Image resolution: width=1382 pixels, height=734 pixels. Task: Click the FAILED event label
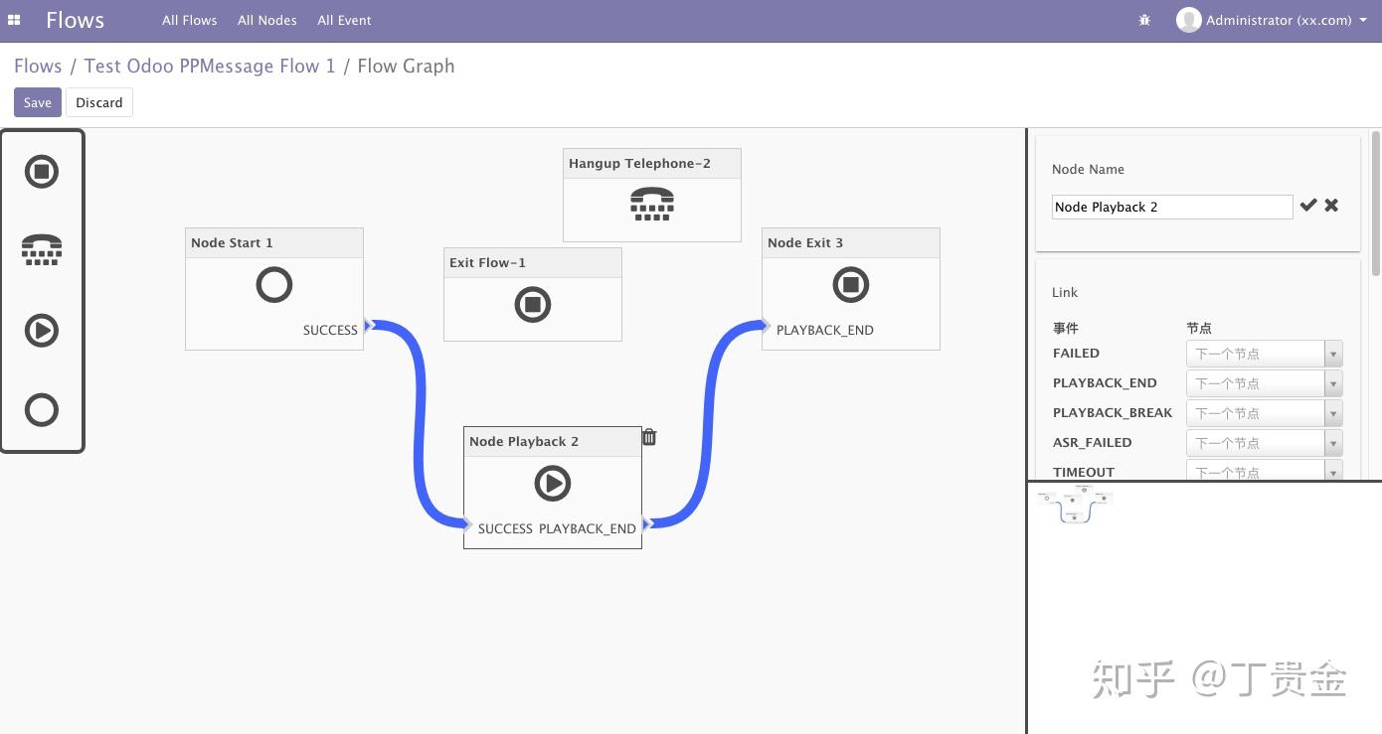pos(1076,354)
